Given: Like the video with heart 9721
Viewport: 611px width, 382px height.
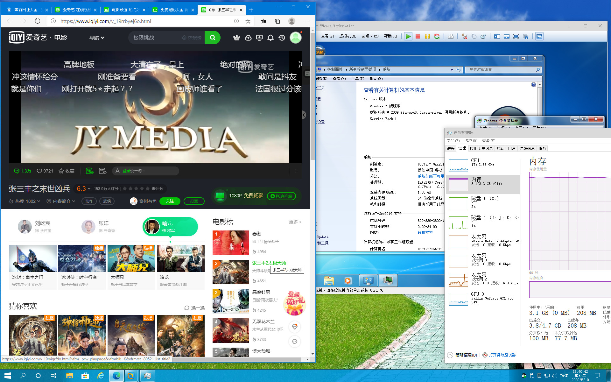Looking at the screenshot, I should click(x=45, y=171).
